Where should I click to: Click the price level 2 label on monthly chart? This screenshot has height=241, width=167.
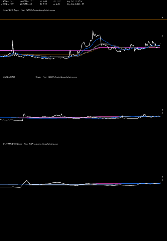point(162,180)
